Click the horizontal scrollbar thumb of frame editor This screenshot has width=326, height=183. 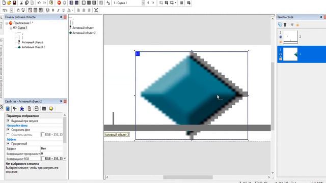pos(188,177)
